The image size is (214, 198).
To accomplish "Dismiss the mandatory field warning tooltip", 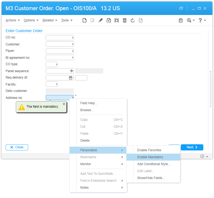I will pyautogui.click(x=64, y=104).
